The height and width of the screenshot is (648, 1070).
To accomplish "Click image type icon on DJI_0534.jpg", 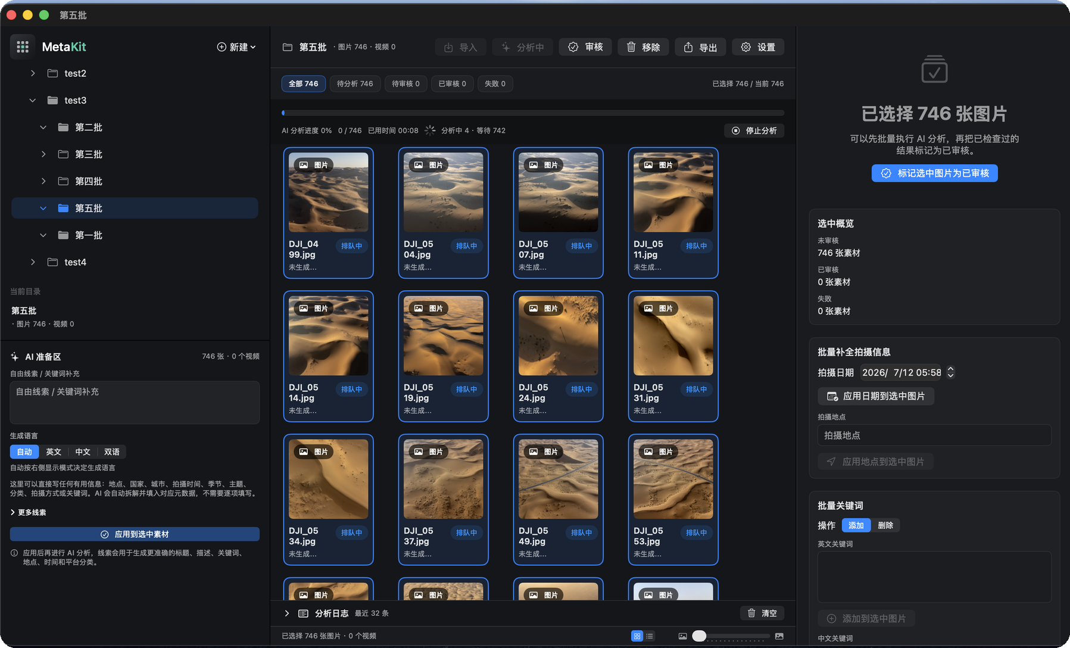I will click(x=304, y=452).
